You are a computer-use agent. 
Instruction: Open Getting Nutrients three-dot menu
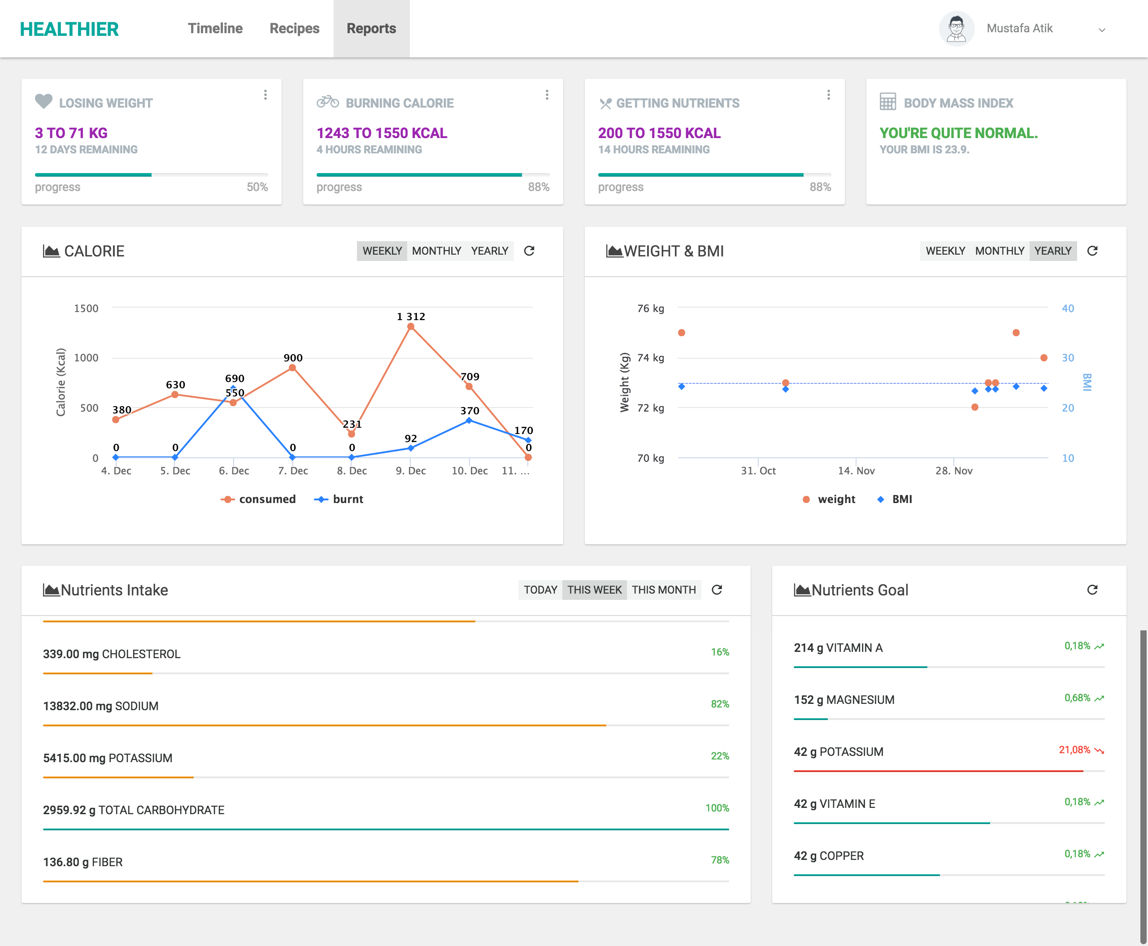(828, 95)
